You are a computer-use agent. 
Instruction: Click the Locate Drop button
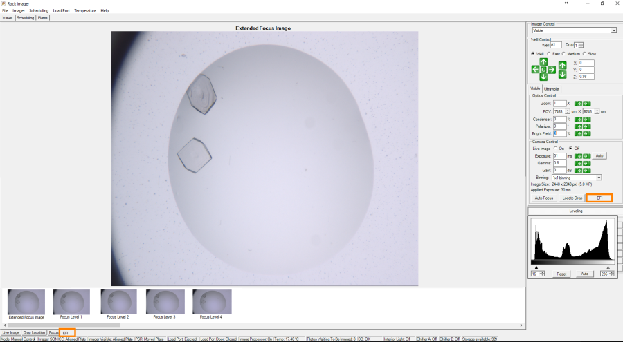tap(572, 198)
